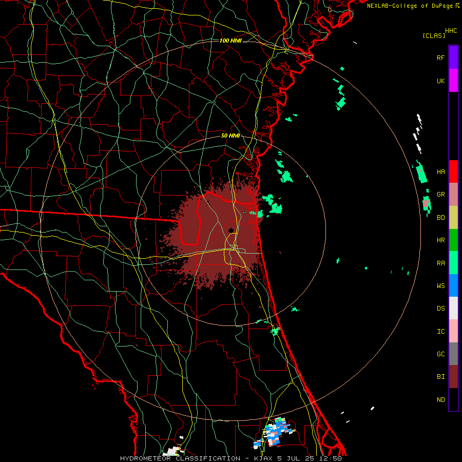
Task: Click the 'GR' legend label
Action: click(x=441, y=195)
